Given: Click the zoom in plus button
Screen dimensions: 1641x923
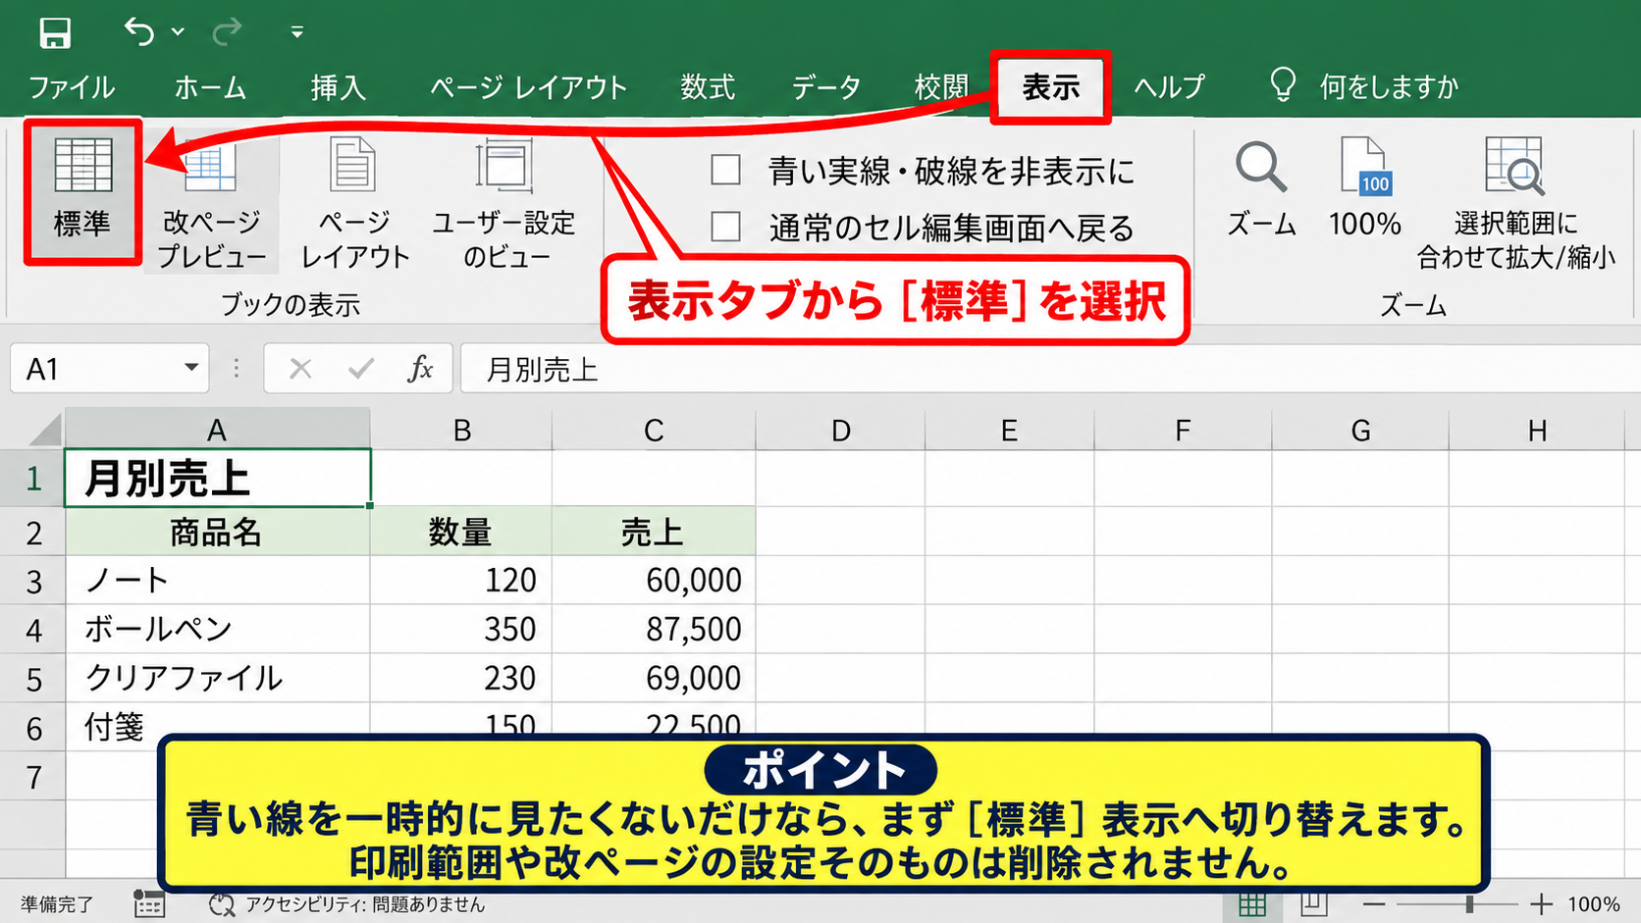Looking at the screenshot, I should point(1542,904).
